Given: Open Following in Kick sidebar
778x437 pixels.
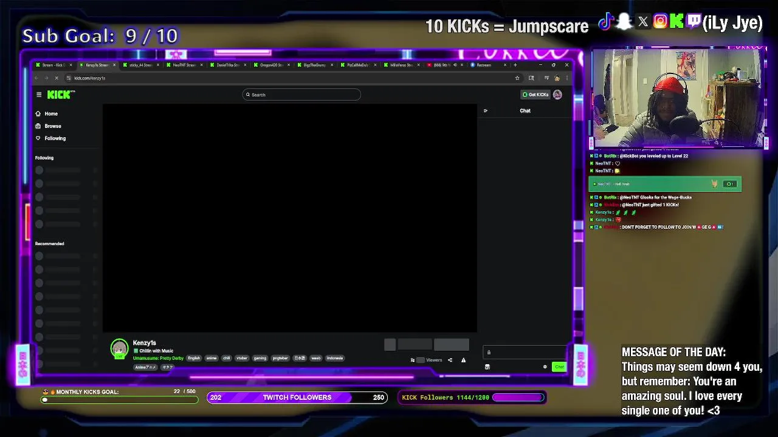Looking at the screenshot, I should coord(51,138).
